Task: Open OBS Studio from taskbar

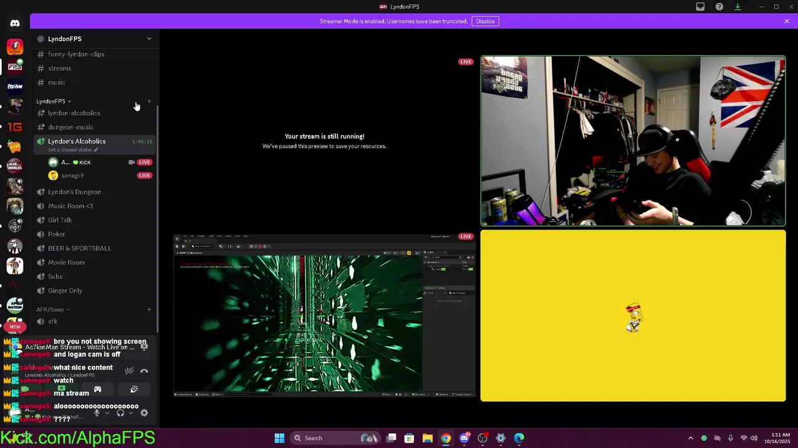Action: point(483,438)
